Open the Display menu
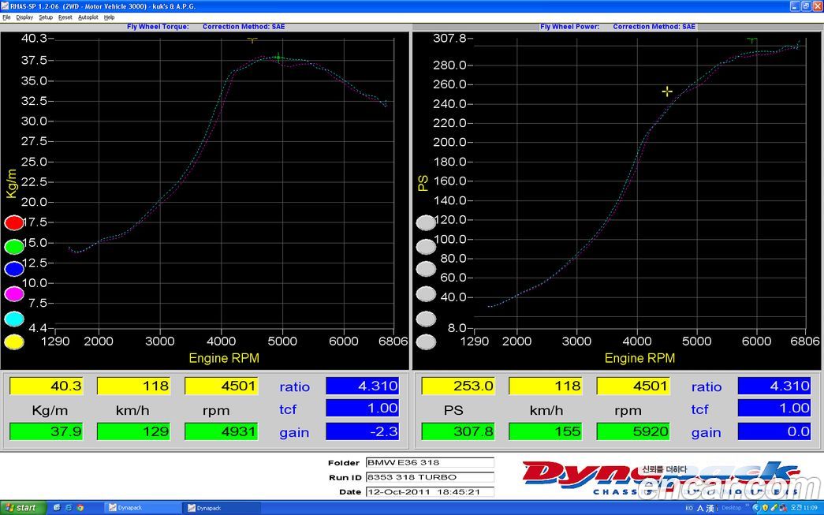The width and height of the screenshot is (824, 515). (x=24, y=17)
